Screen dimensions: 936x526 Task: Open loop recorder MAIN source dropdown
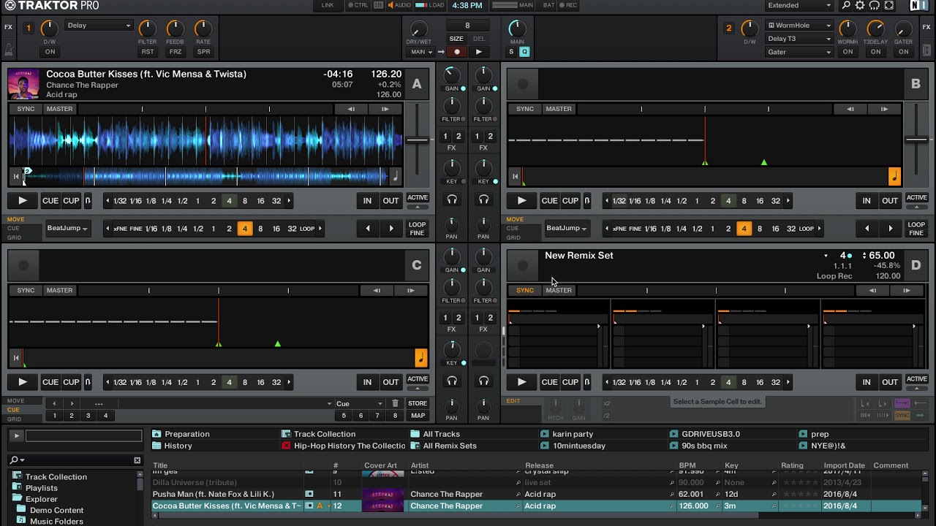(x=421, y=52)
